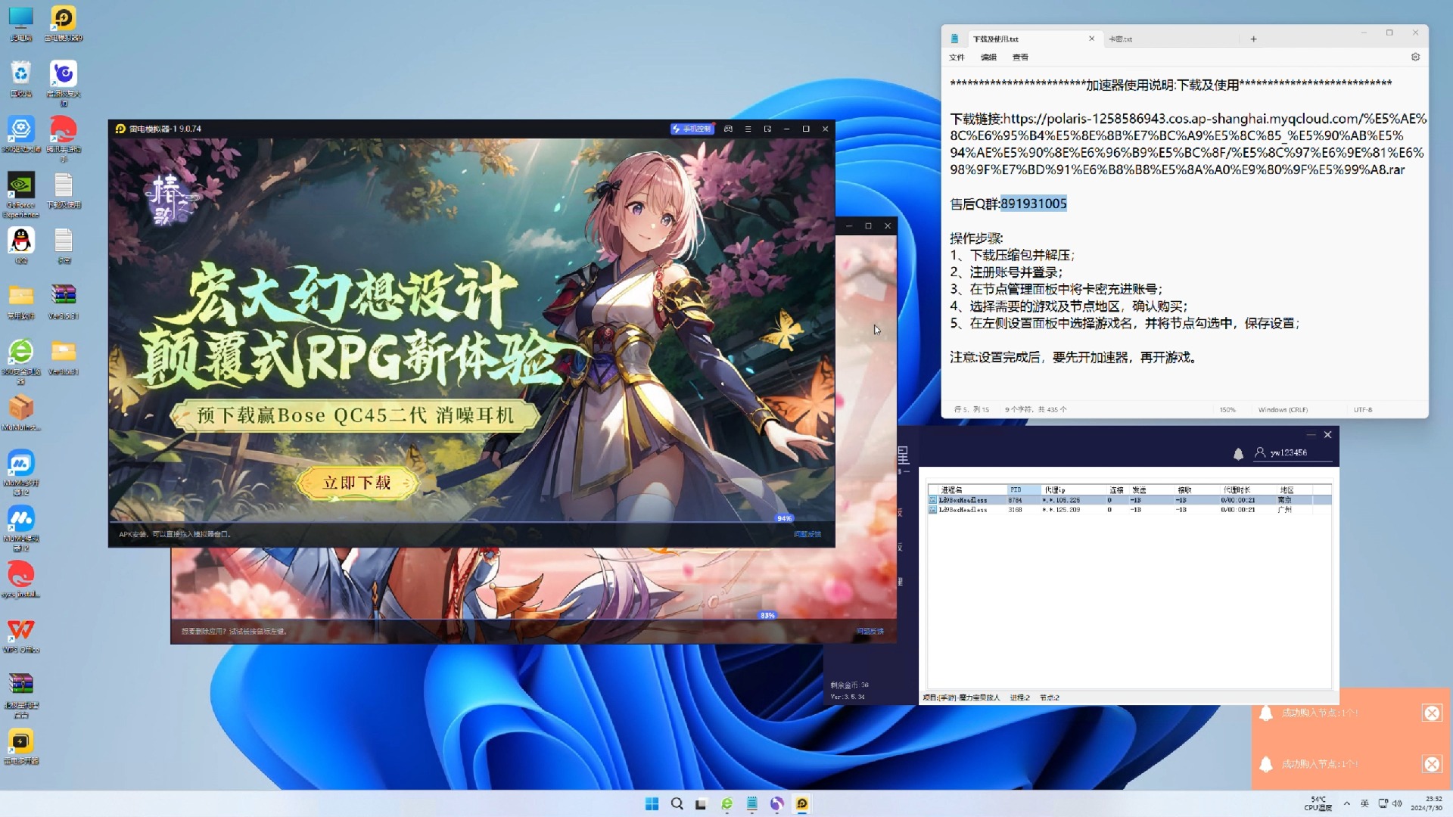
Task: Dismiss the upper 成功购入节点 notification
Action: tap(1432, 713)
